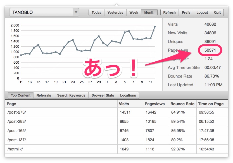233x163 pixels.
Task: Click the 1.24 pages per visit value
Action: [208, 59]
